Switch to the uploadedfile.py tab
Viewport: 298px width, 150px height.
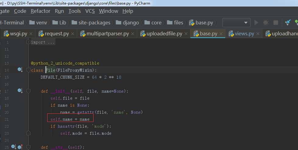coord(164,34)
